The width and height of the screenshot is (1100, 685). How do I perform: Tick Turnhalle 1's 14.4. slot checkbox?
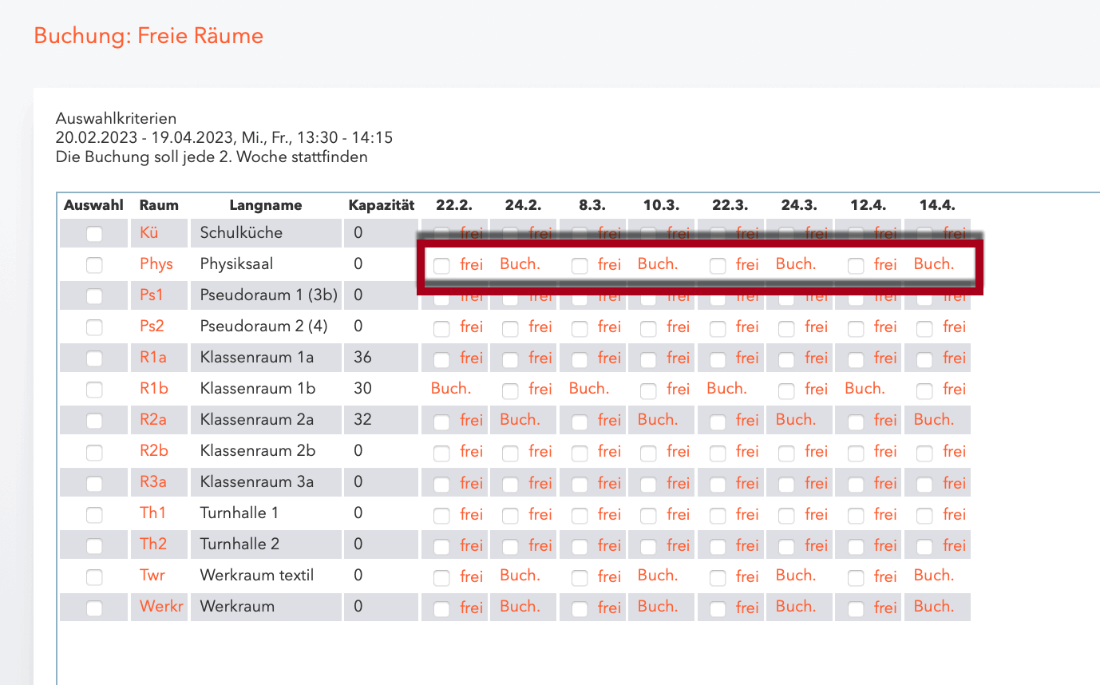tap(924, 515)
